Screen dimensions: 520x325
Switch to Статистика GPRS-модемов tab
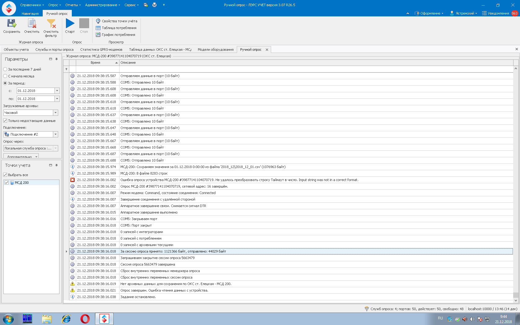[x=101, y=50]
